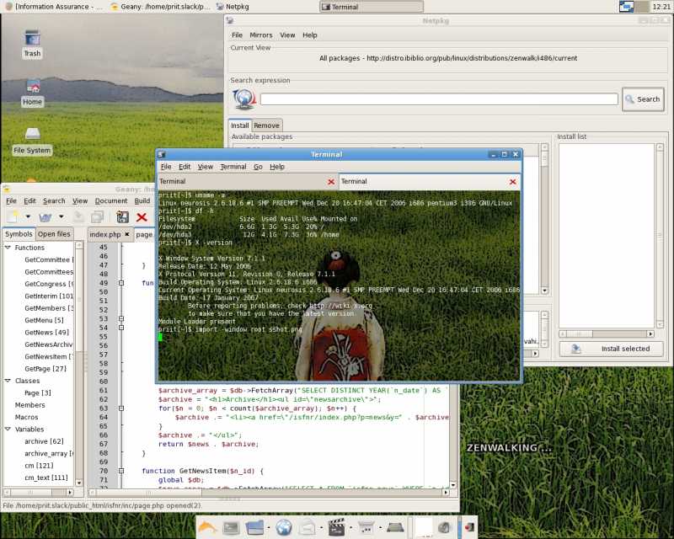This screenshot has height=539, width=674.
Task: Launch the web browser globe in bottom panel
Action: (x=284, y=528)
